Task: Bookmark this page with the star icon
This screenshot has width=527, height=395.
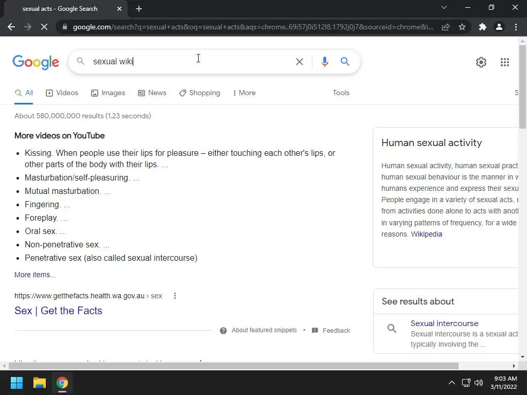Action: point(462,27)
